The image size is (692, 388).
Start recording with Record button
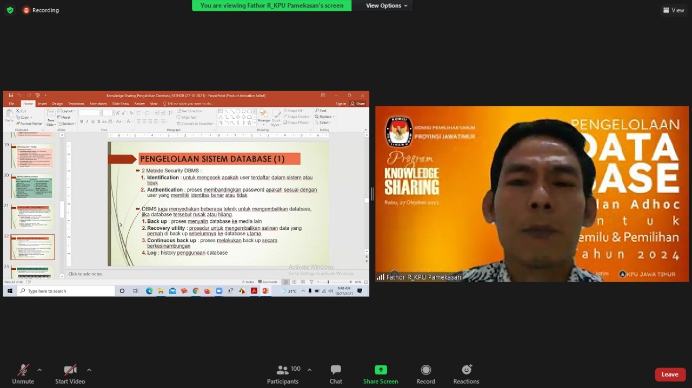[425, 374]
